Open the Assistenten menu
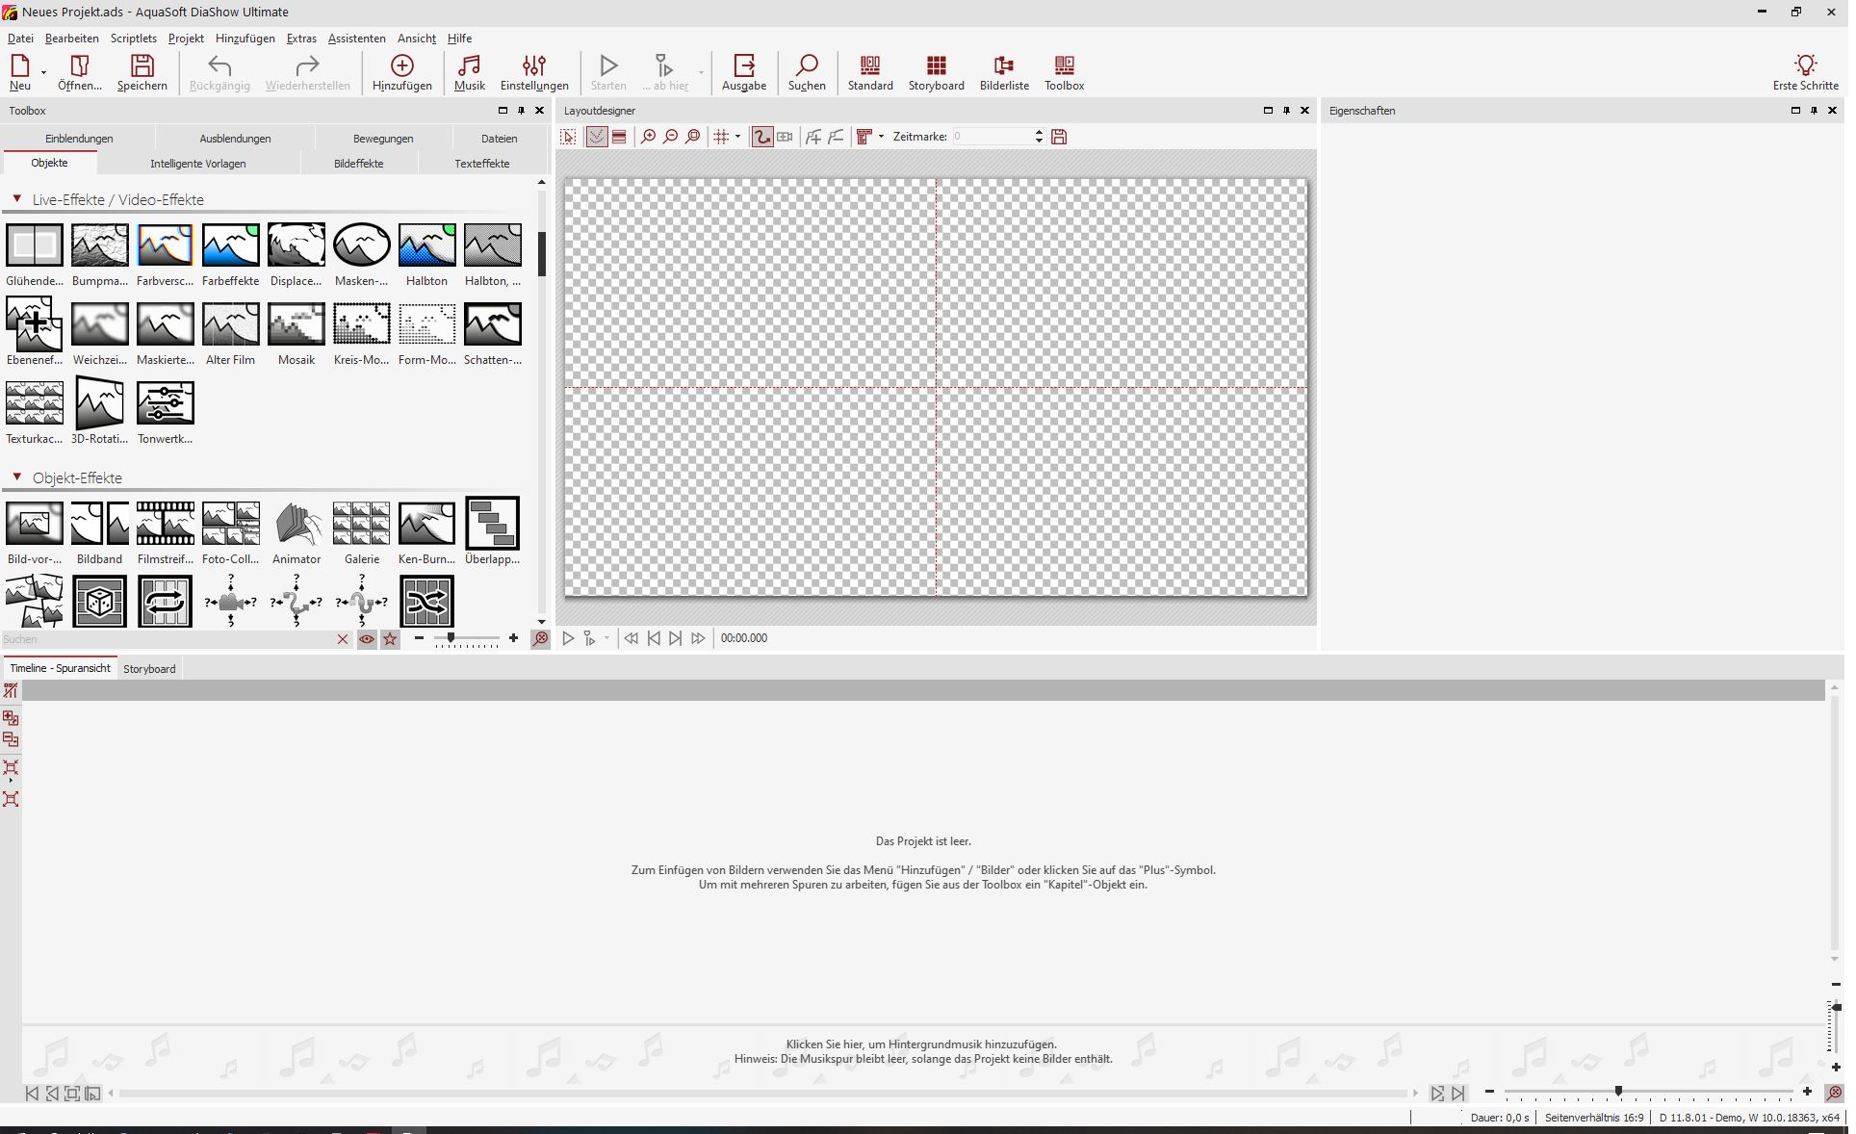 click(356, 39)
